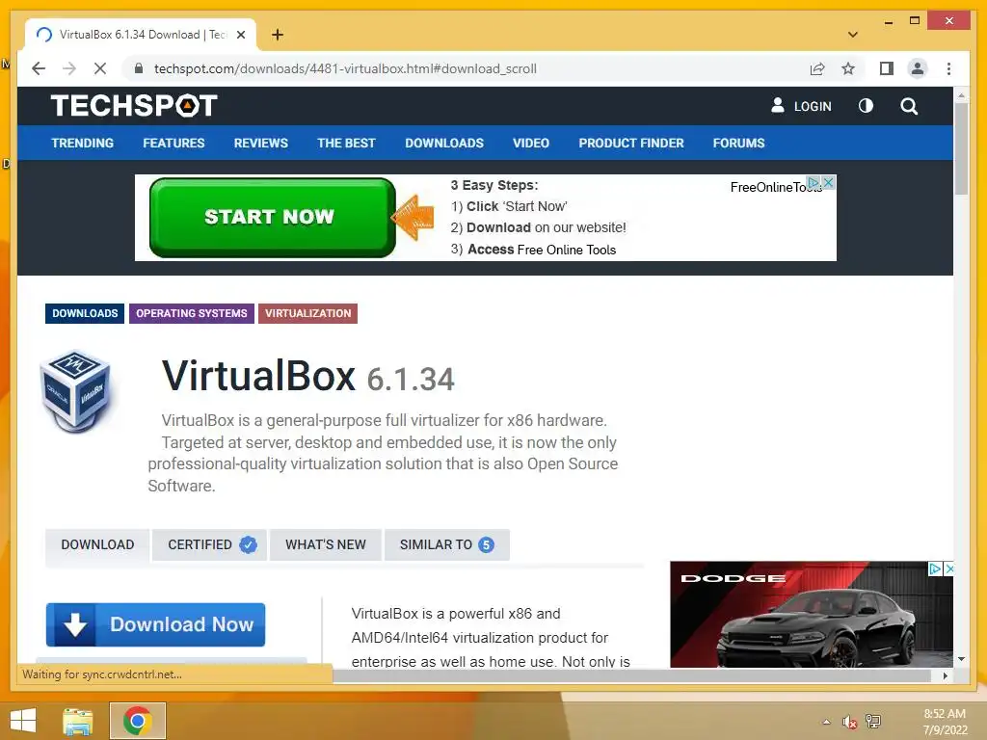This screenshot has height=740, width=987.
Task: Select the WHAT'S NEW tab
Action: click(326, 544)
